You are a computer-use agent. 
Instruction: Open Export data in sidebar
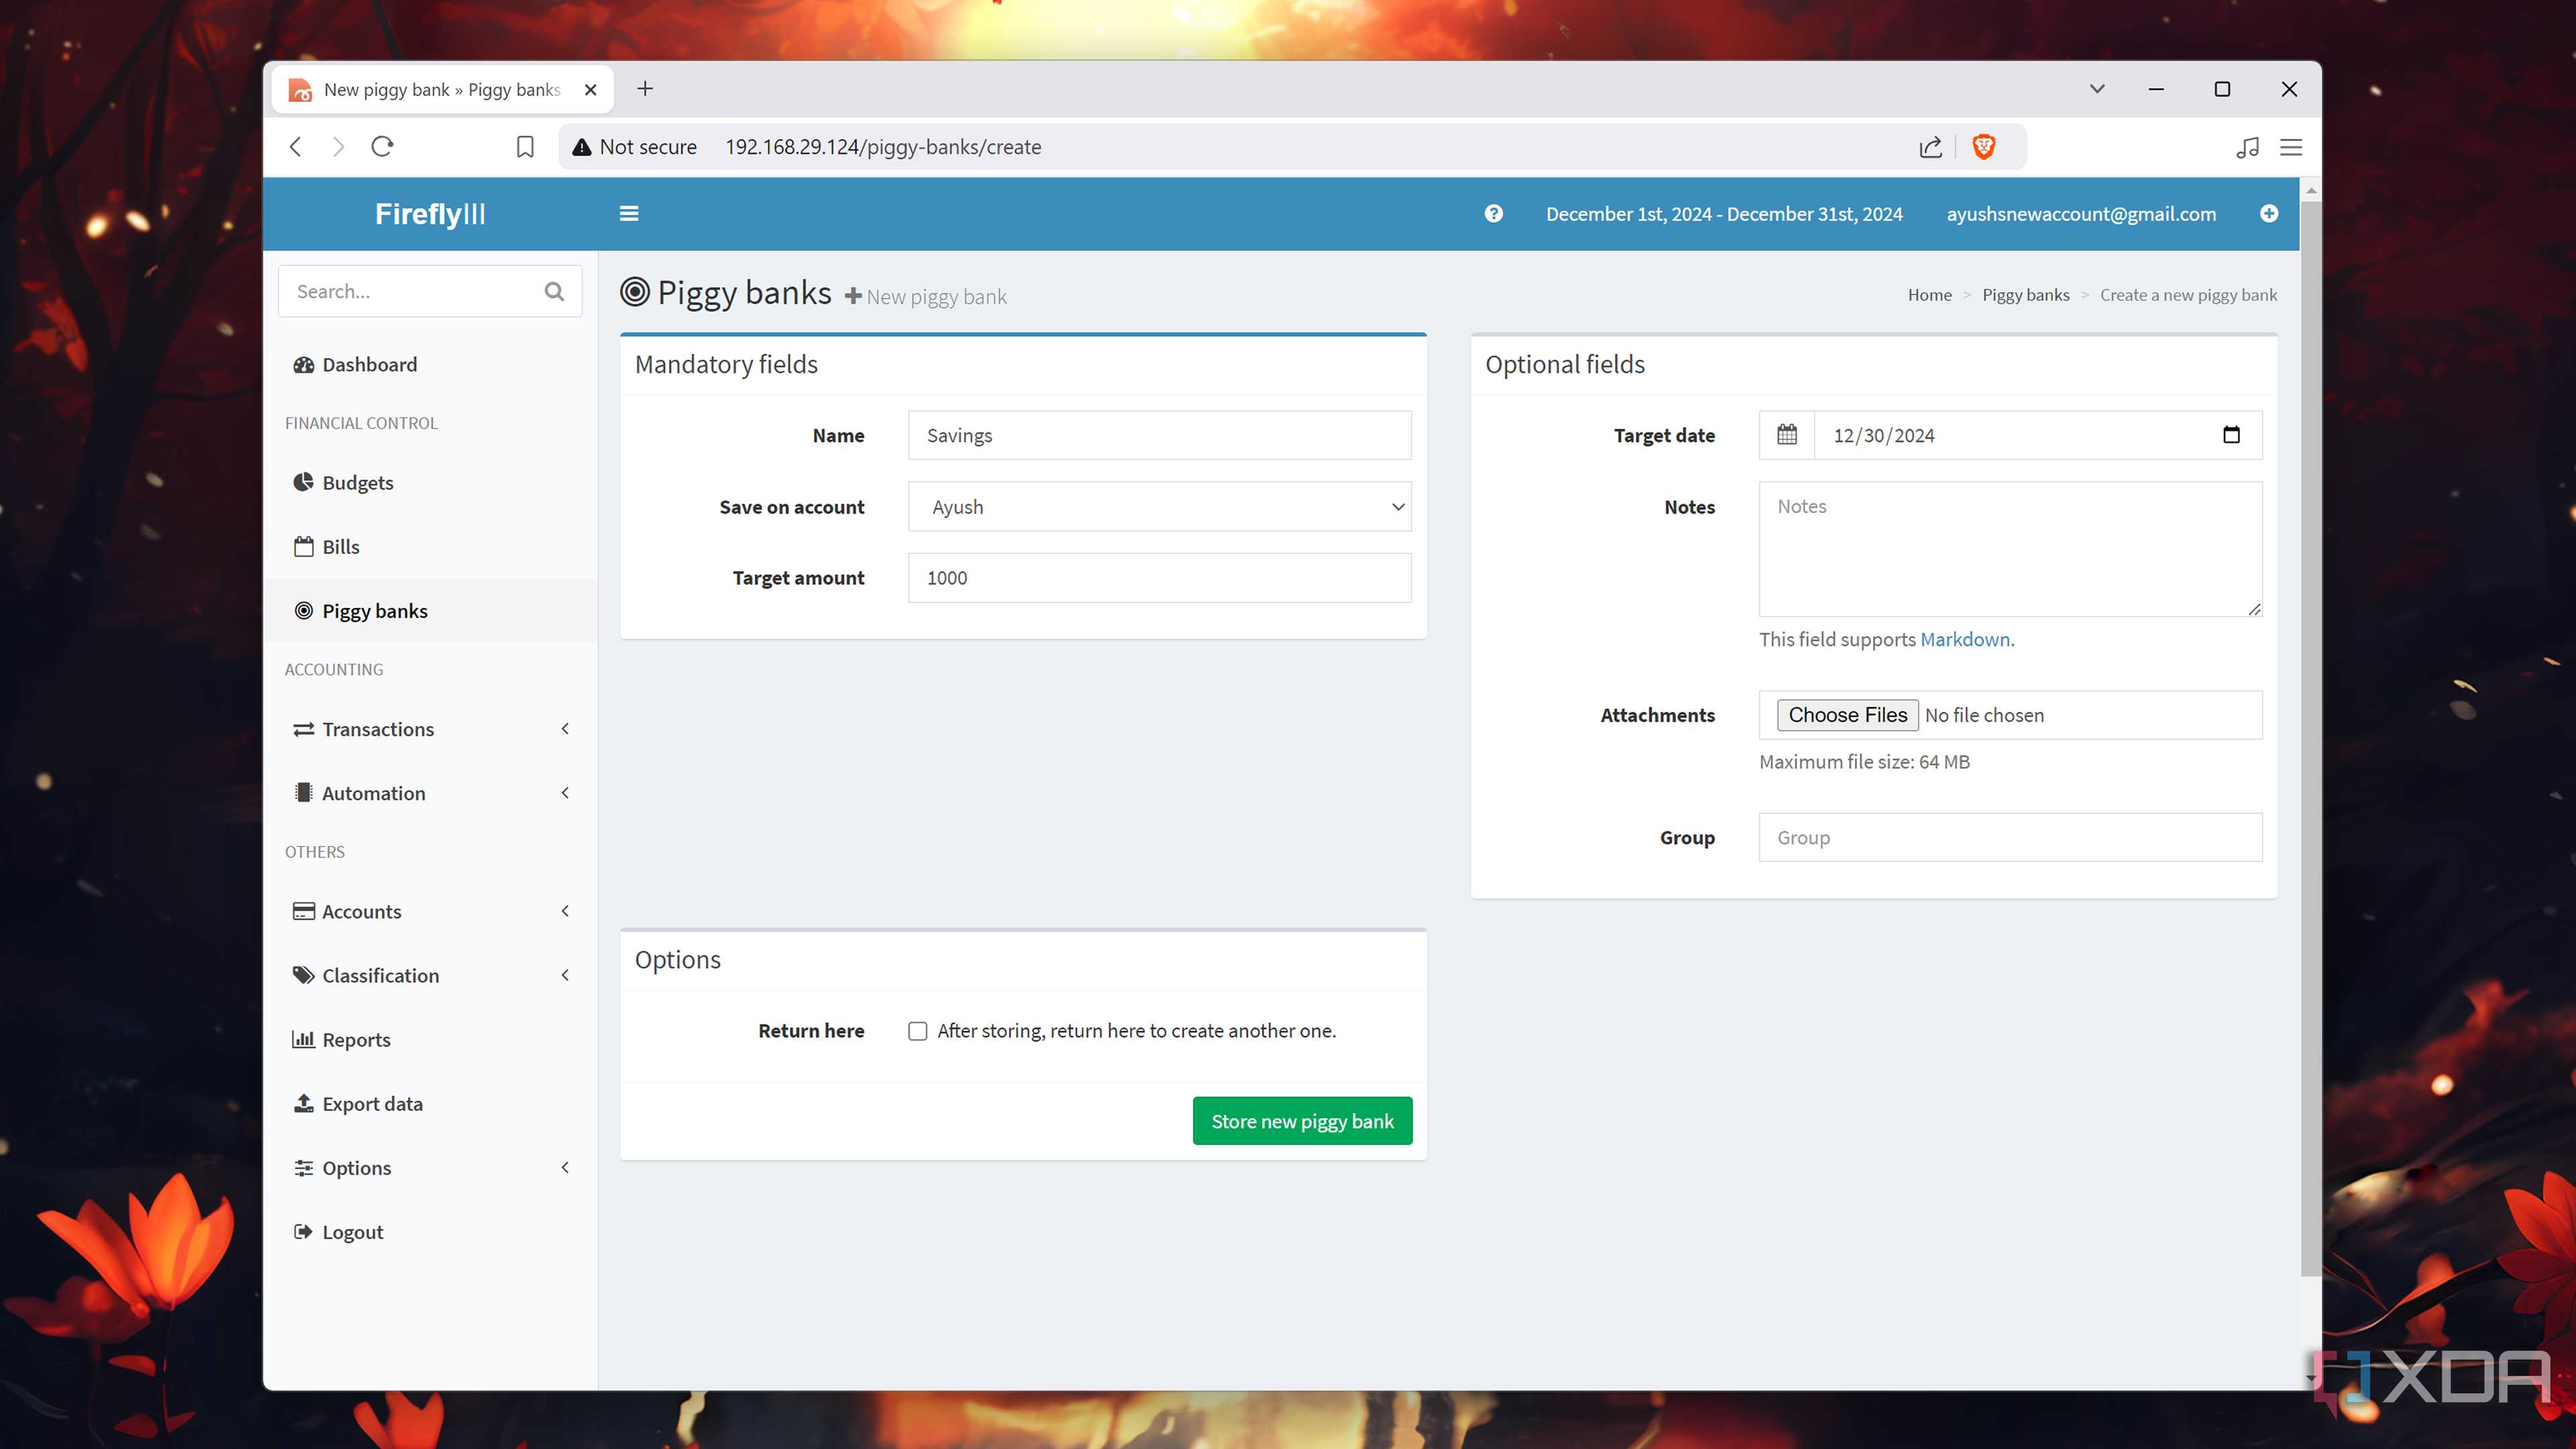tap(431, 1104)
